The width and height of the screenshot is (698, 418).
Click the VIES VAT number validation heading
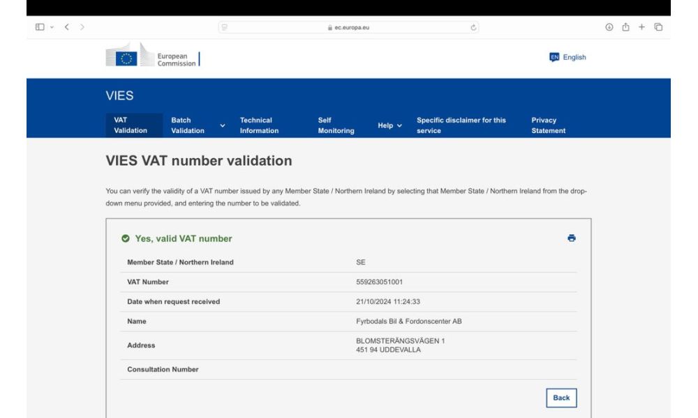click(x=199, y=161)
